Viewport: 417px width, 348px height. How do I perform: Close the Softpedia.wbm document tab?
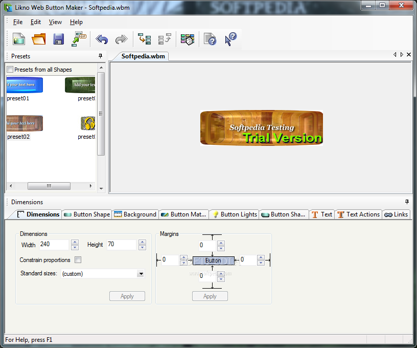(409, 55)
